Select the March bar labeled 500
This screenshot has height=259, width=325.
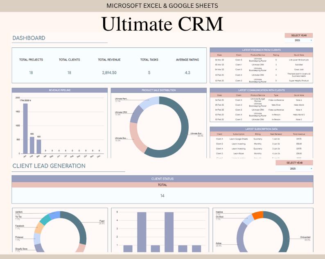click(x=39, y=147)
